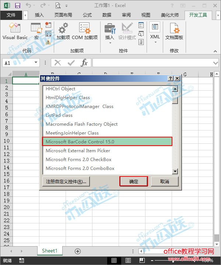Switch to the 视图 View tab
221x265 pixels.
(x=145, y=15)
